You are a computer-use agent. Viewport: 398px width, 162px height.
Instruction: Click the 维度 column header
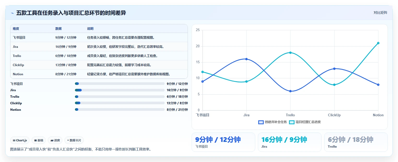(16, 29)
